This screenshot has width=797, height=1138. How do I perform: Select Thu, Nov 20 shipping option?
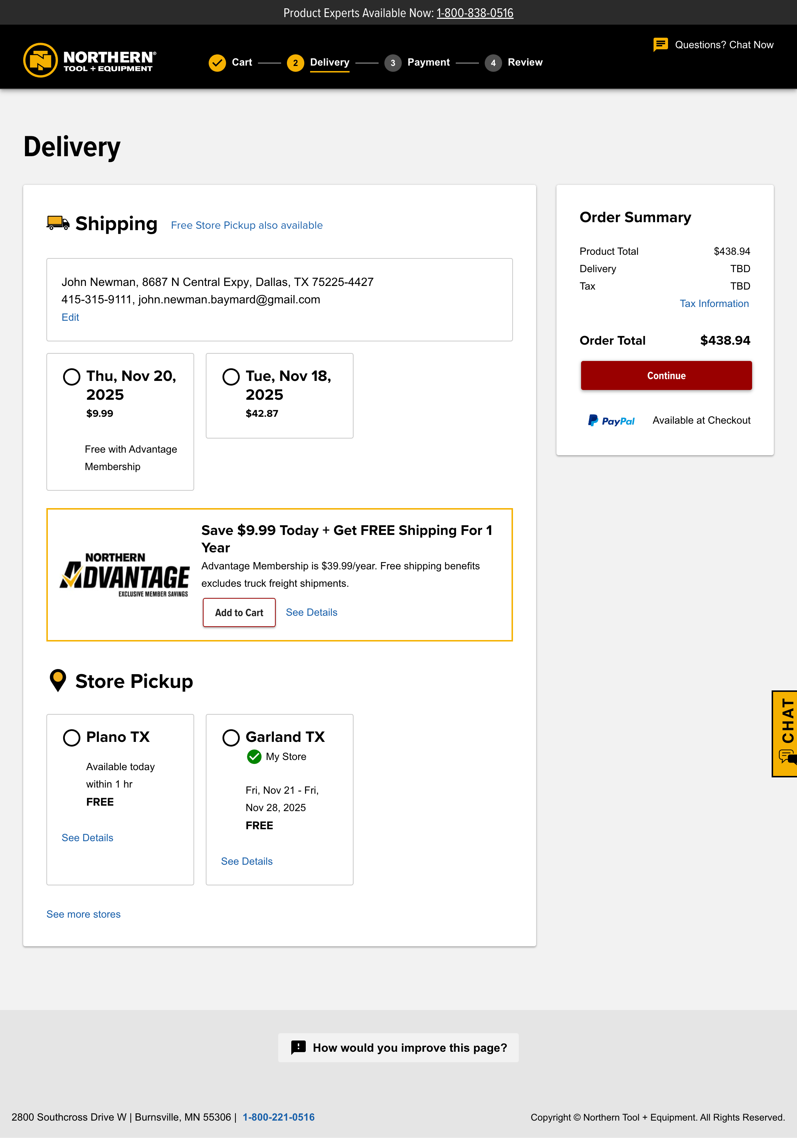[72, 377]
